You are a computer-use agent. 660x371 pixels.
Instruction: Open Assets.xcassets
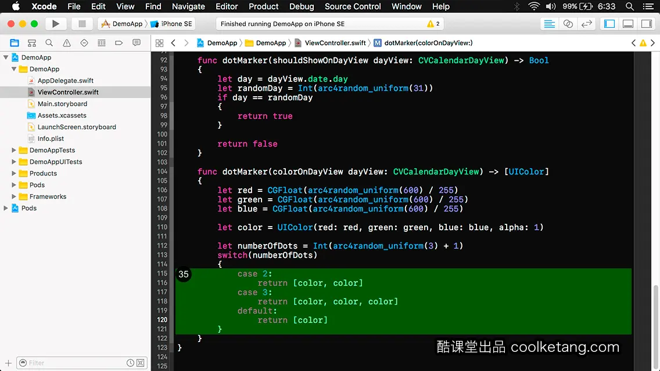click(x=62, y=115)
